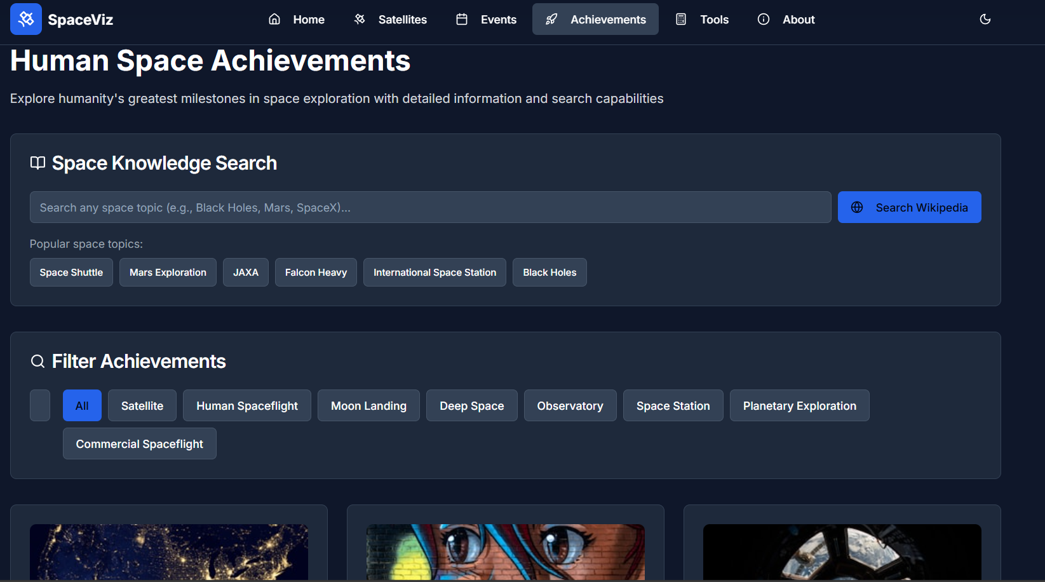1045x582 pixels.
Task: Select the Achievements nav tab
Action: (x=595, y=19)
